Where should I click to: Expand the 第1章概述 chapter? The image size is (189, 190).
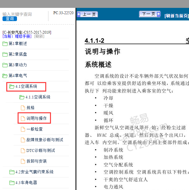click(18, 44)
